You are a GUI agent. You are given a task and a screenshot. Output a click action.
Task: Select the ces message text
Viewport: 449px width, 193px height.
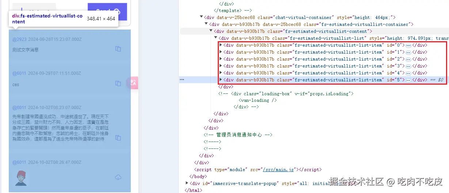coord(16,85)
